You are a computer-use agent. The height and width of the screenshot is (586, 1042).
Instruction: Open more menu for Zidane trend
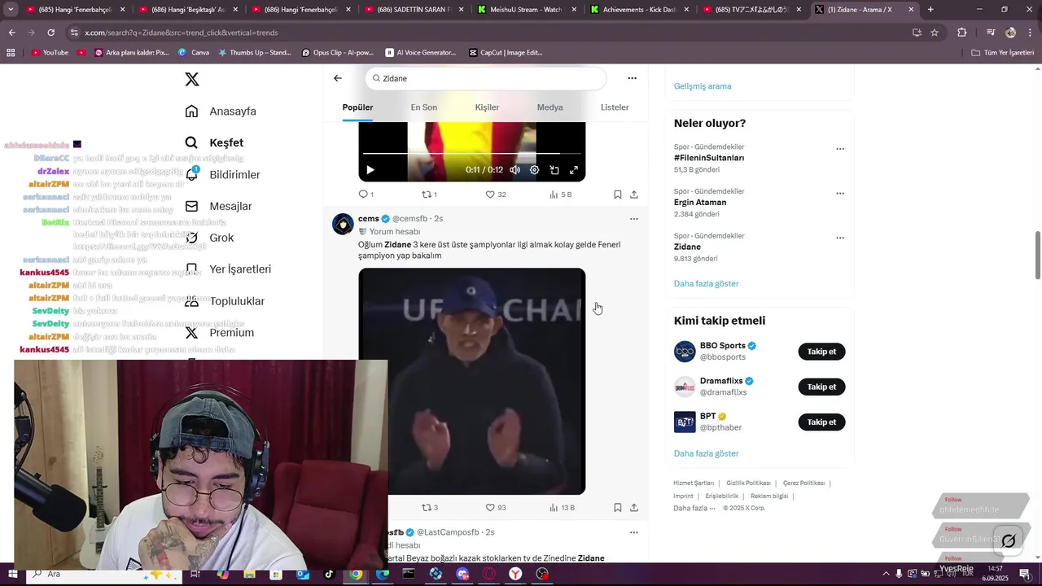(x=840, y=238)
